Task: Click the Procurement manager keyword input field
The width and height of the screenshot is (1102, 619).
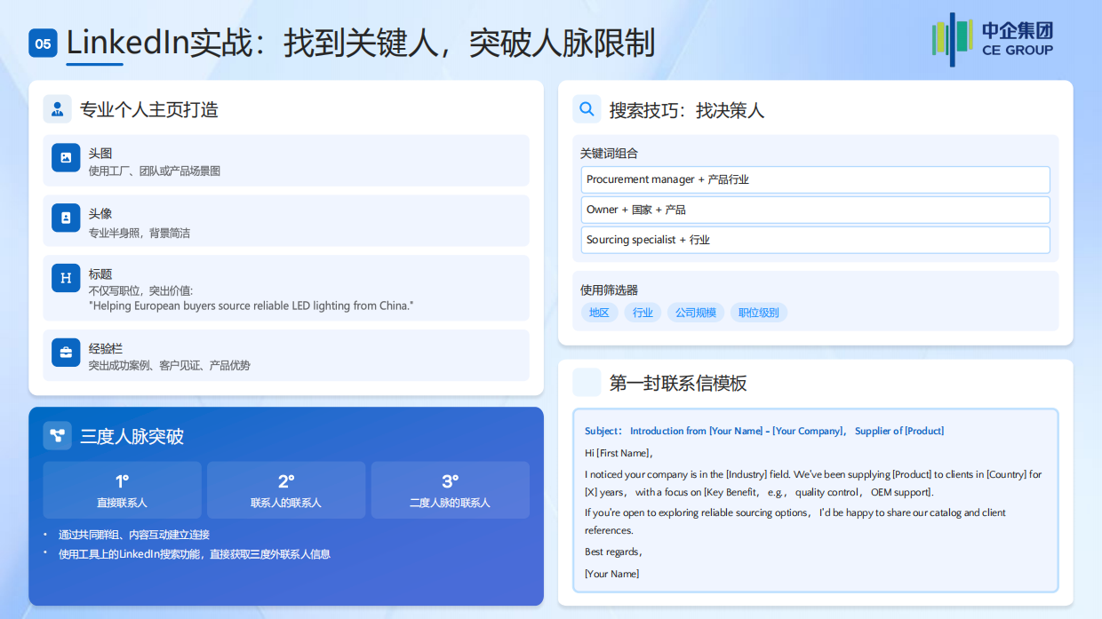Action: tap(815, 179)
